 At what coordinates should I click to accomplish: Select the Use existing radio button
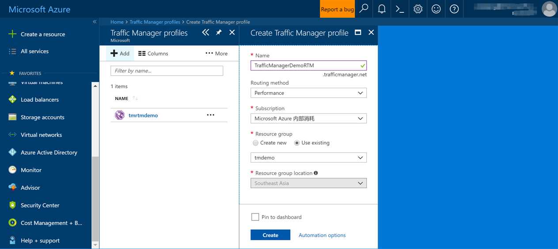click(x=297, y=143)
